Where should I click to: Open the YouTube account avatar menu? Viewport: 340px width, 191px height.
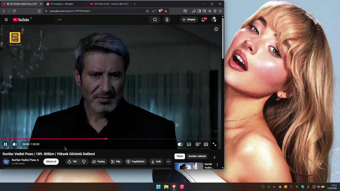coord(214,20)
